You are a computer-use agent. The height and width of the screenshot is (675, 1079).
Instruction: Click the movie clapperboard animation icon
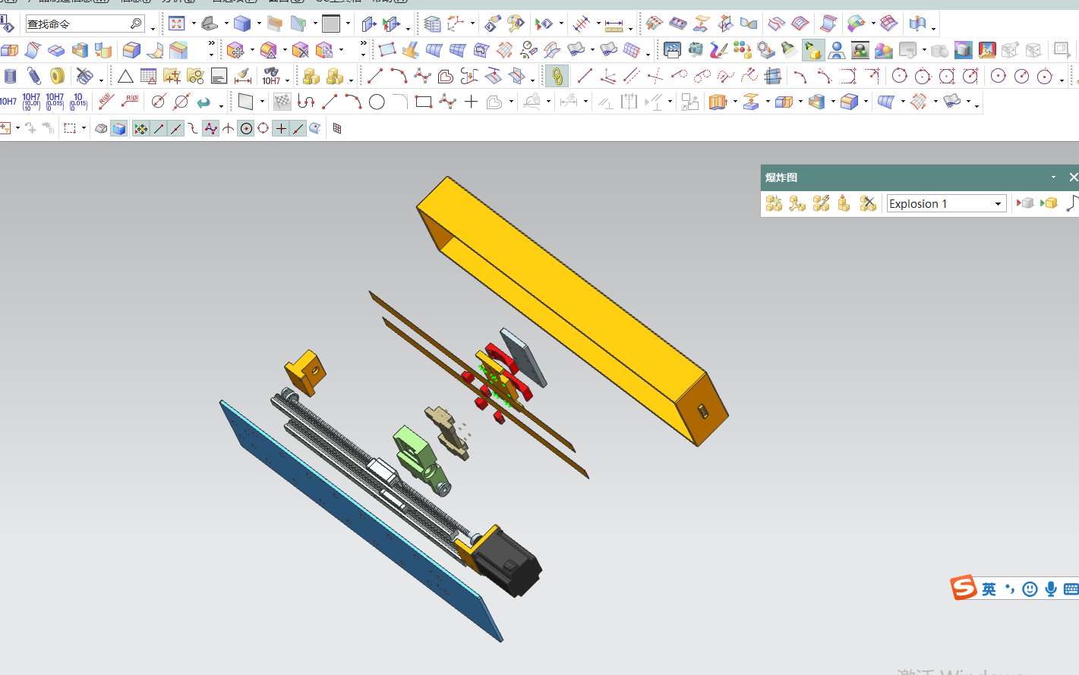(x=672, y=51)
